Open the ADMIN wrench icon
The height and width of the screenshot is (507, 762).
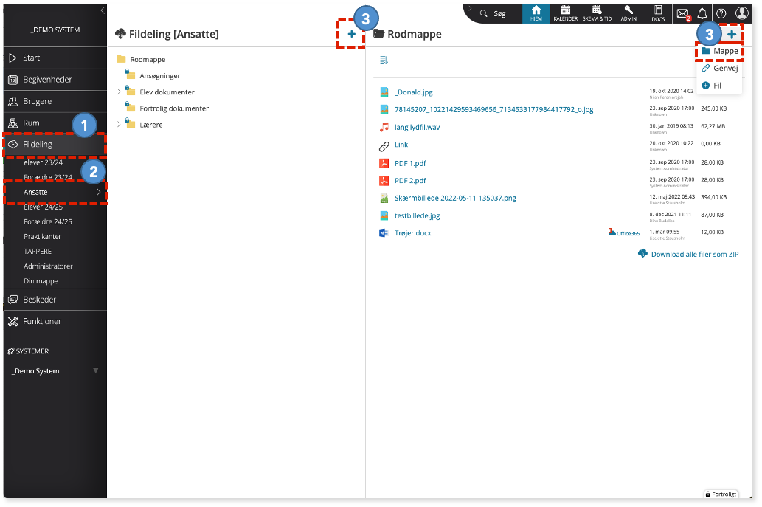[628, 13]
